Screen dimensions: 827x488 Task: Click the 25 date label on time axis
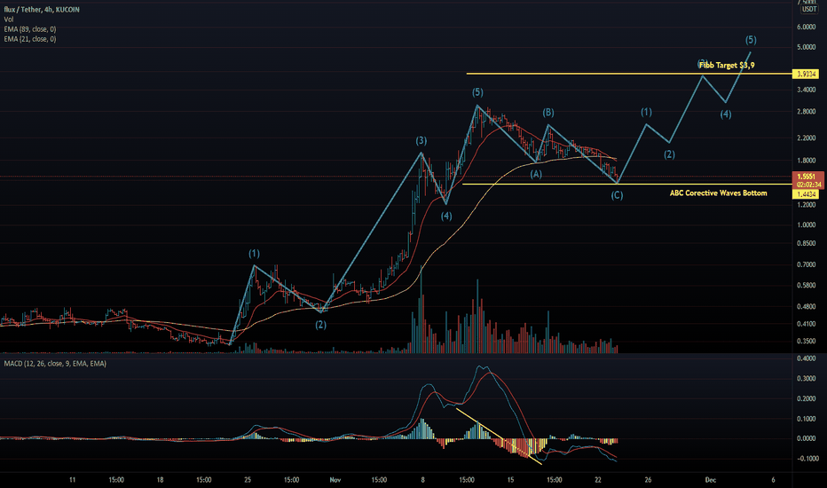coord(248,480)
